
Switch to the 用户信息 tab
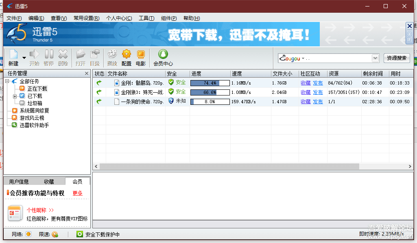[x=19, y=182]
